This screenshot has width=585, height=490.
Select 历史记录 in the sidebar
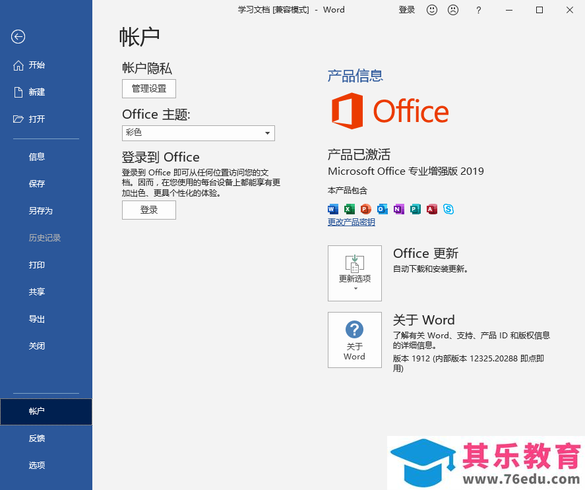tap(46, 237)
